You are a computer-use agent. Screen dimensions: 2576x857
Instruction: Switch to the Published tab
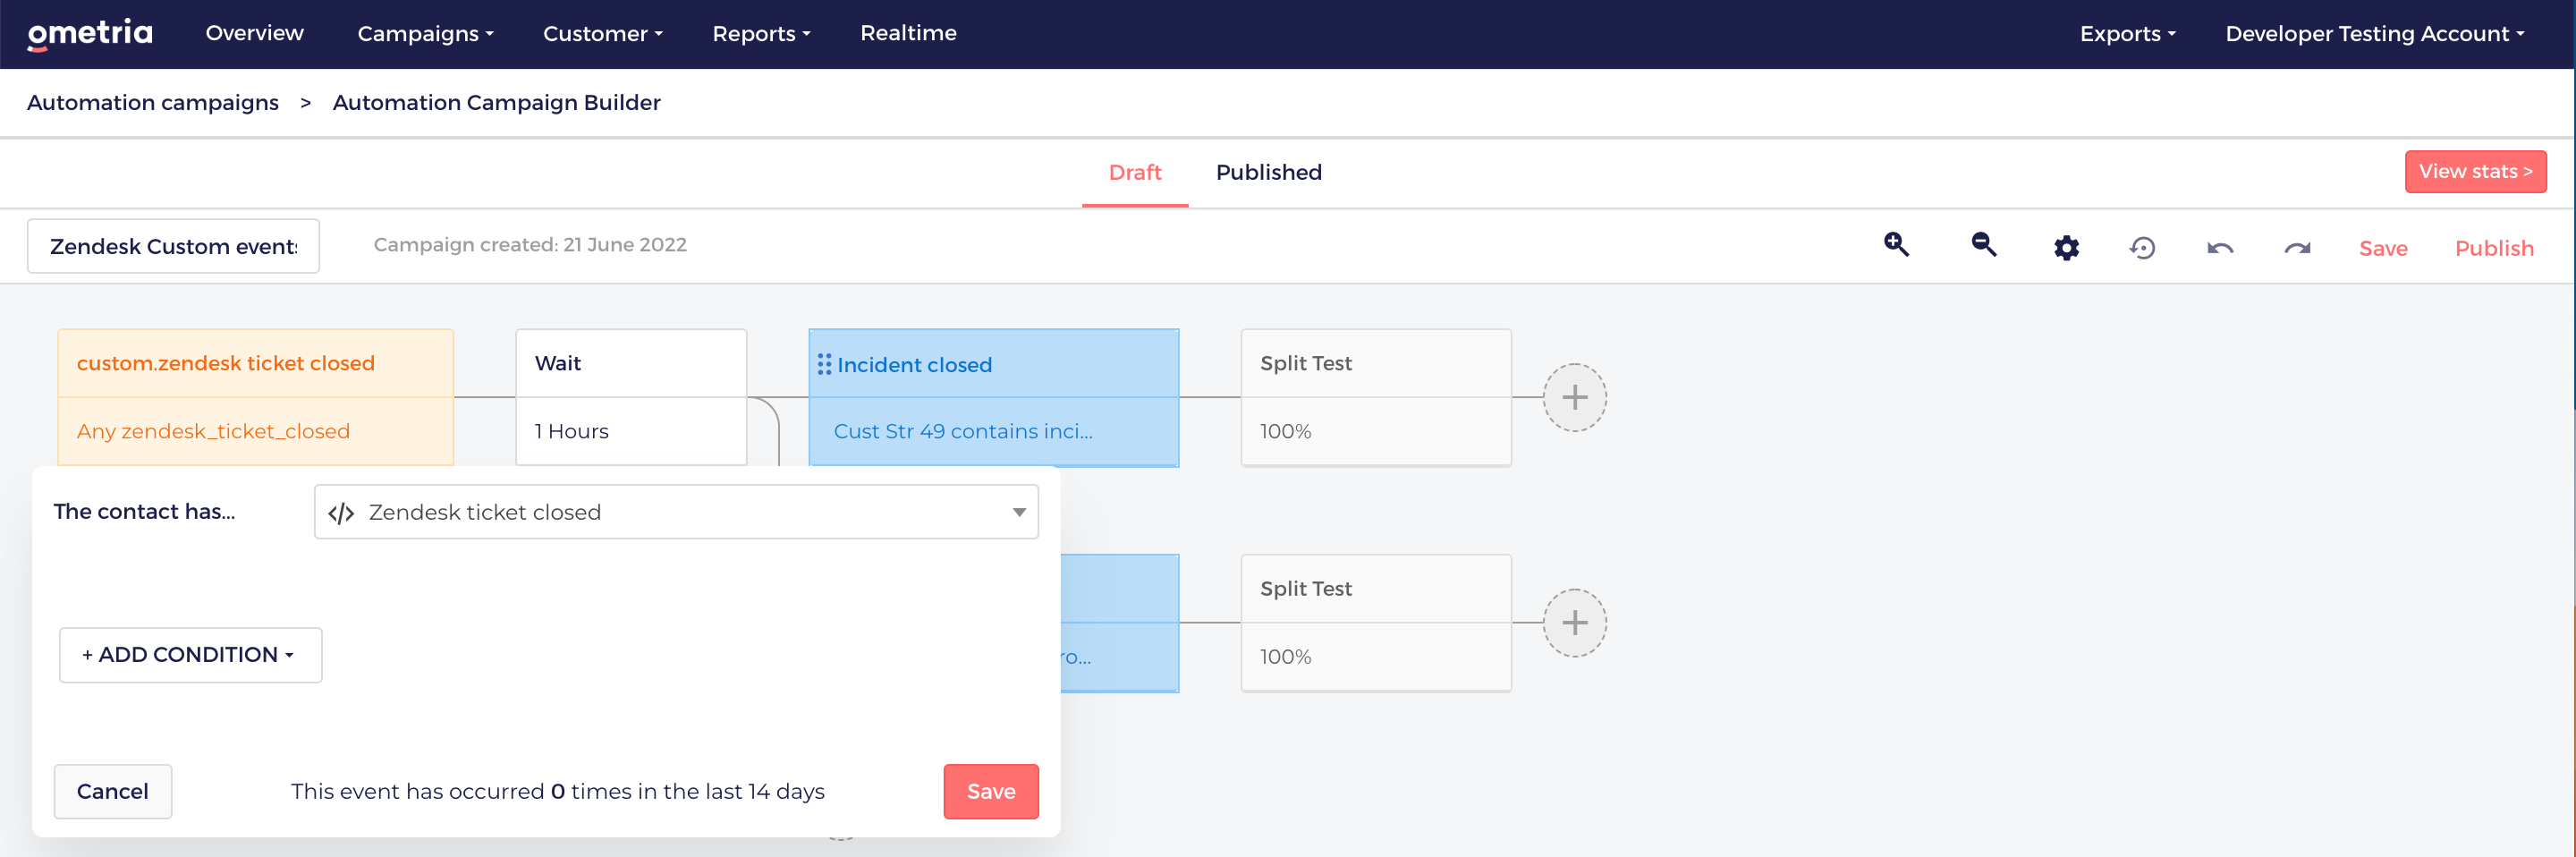[x=1268, y=172]
